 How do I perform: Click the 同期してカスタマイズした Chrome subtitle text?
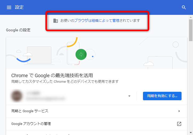[65, 81]
